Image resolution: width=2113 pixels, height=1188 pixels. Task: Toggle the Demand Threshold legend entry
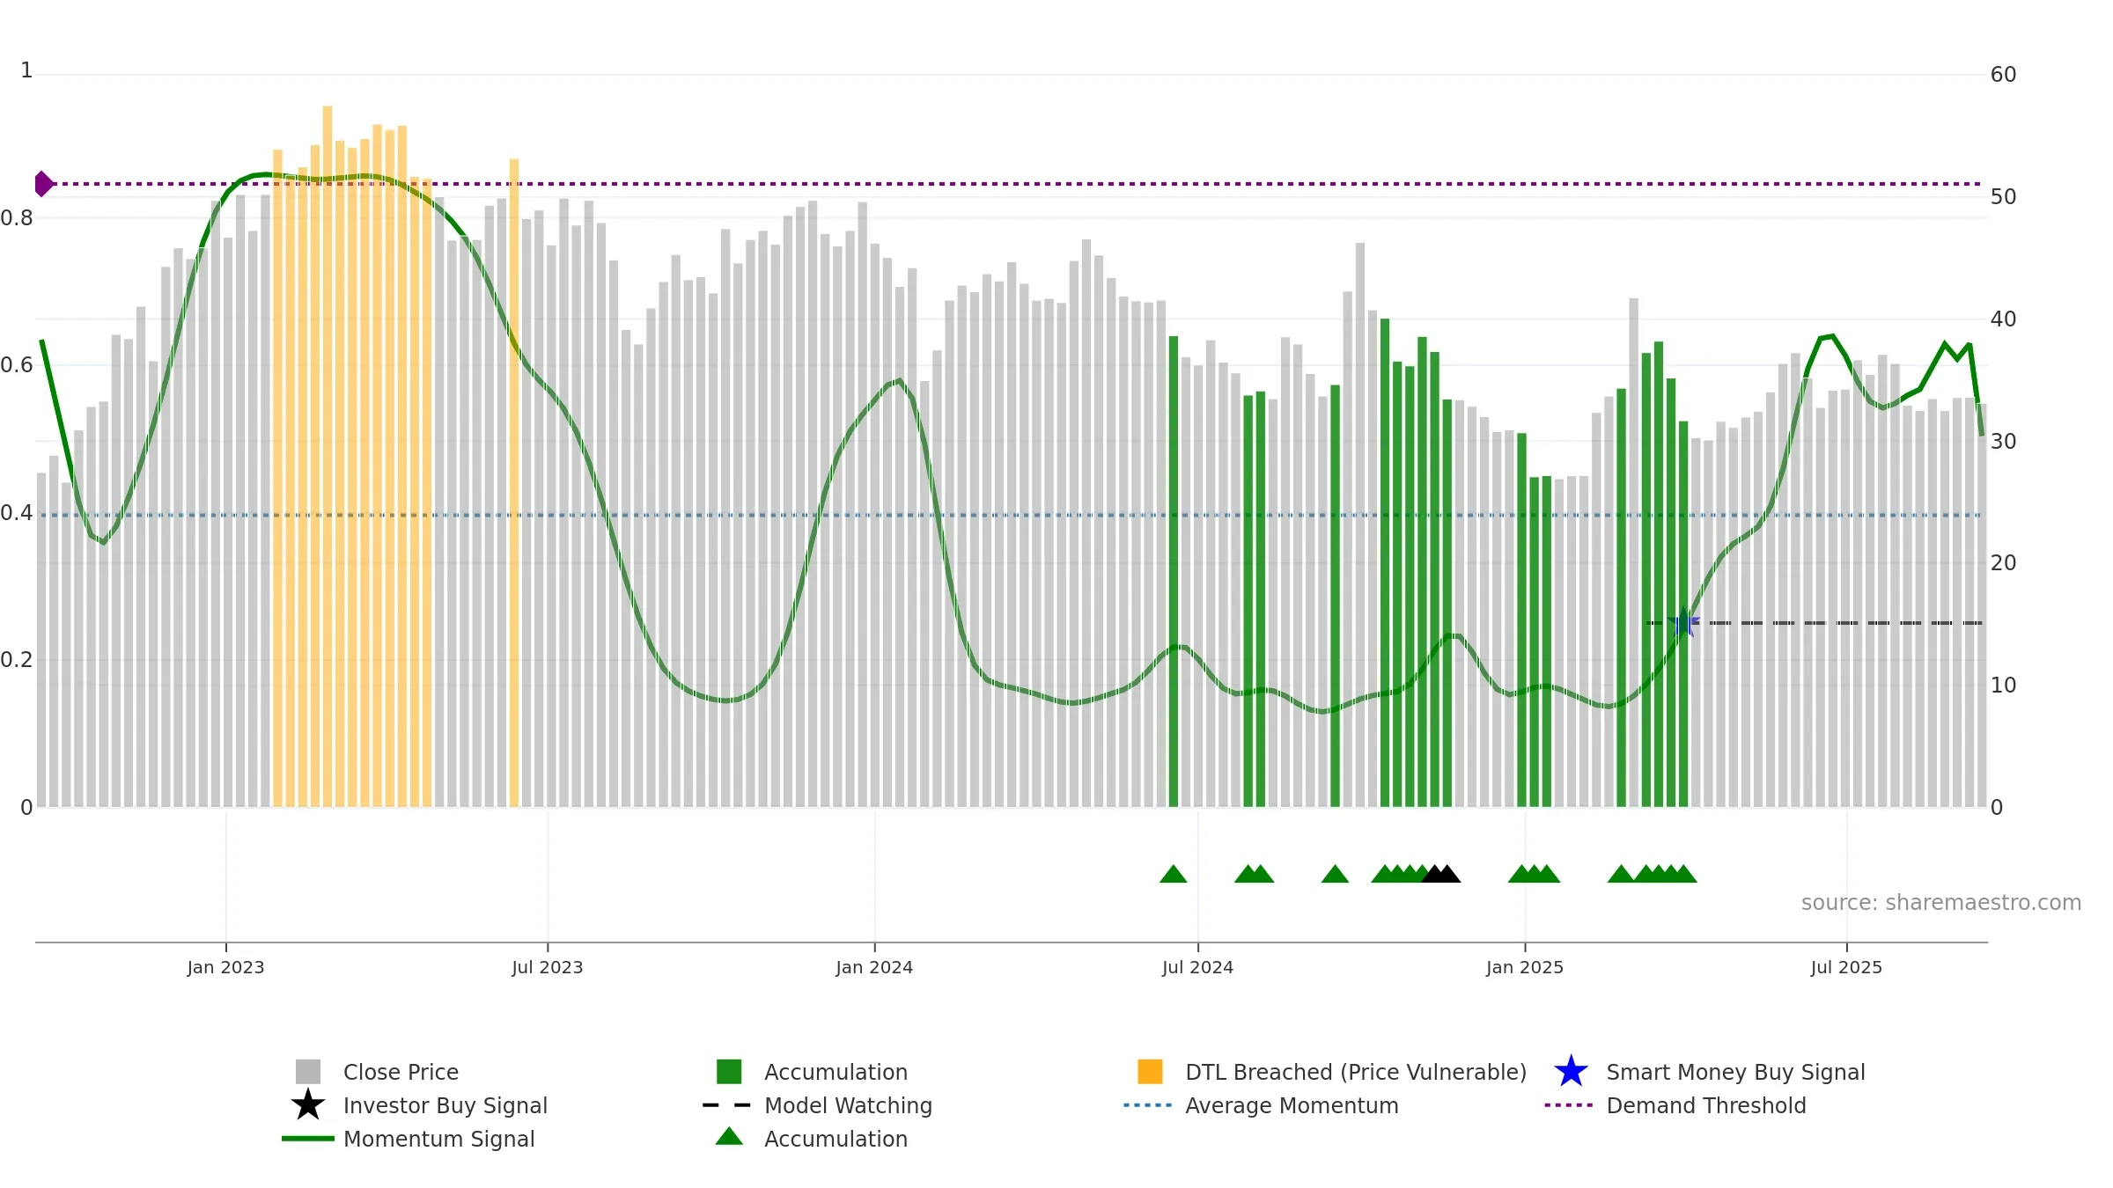tap(1675, 1105)
